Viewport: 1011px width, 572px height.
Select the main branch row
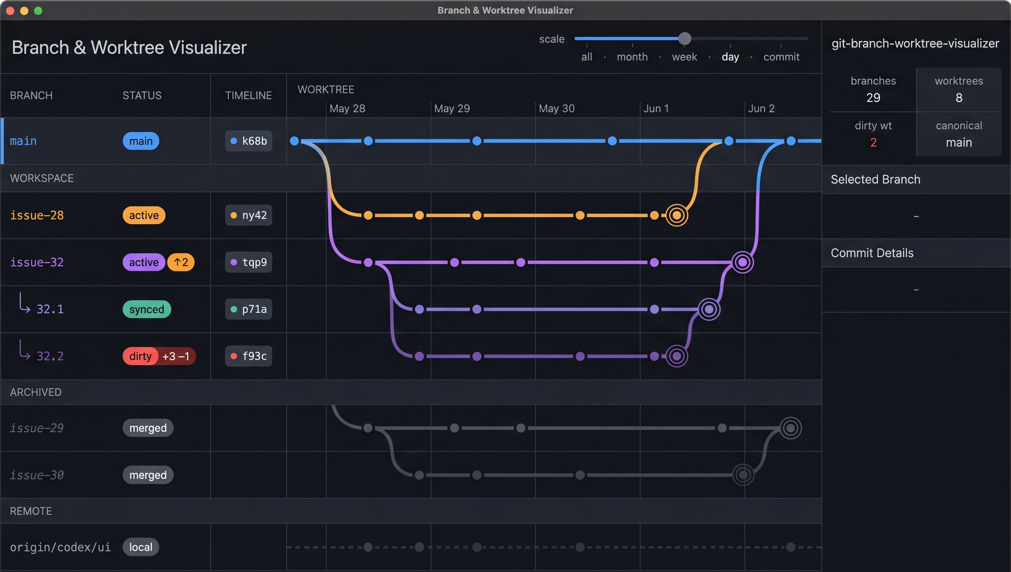(x=411, y=141)
